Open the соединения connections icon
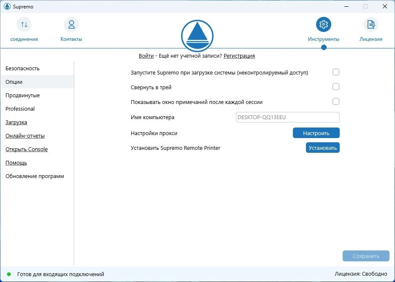Screen dimensions: 395x282 pos(24,24)
